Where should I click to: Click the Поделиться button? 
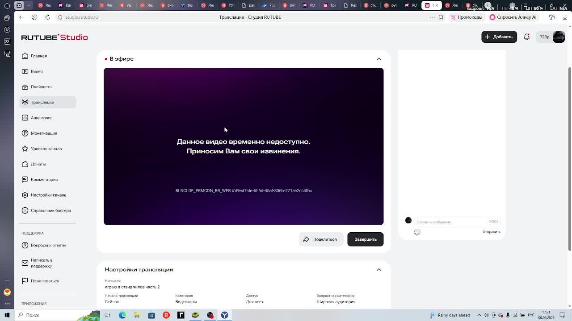pos(321,239)
